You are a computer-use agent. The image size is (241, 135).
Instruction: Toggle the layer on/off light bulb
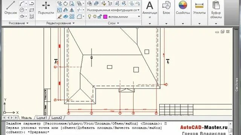click(x=90, y=16)
